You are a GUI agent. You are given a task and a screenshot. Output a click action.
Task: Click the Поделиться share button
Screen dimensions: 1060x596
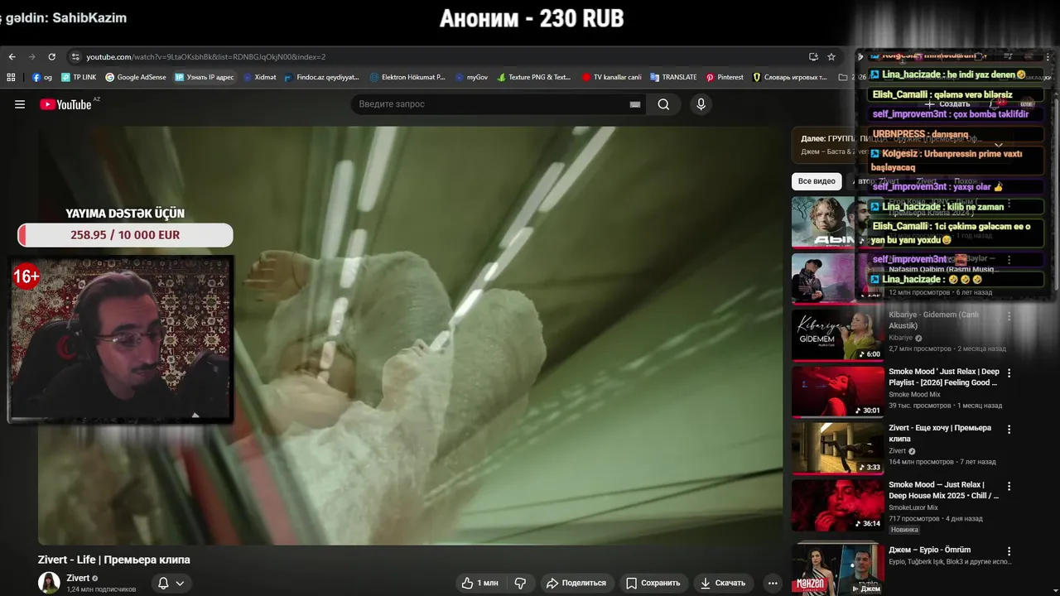(x=577, y=583)
